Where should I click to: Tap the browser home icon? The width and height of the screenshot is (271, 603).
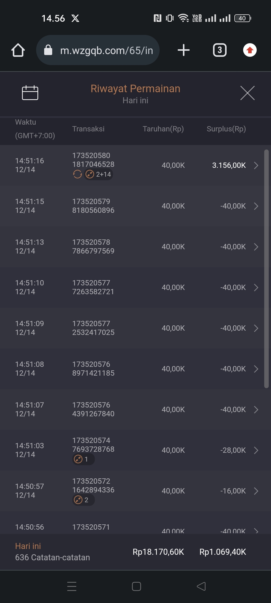coord(18,50)
